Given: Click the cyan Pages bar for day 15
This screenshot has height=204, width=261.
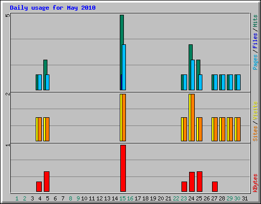Looking at the screenshot, I should [124, 67].
